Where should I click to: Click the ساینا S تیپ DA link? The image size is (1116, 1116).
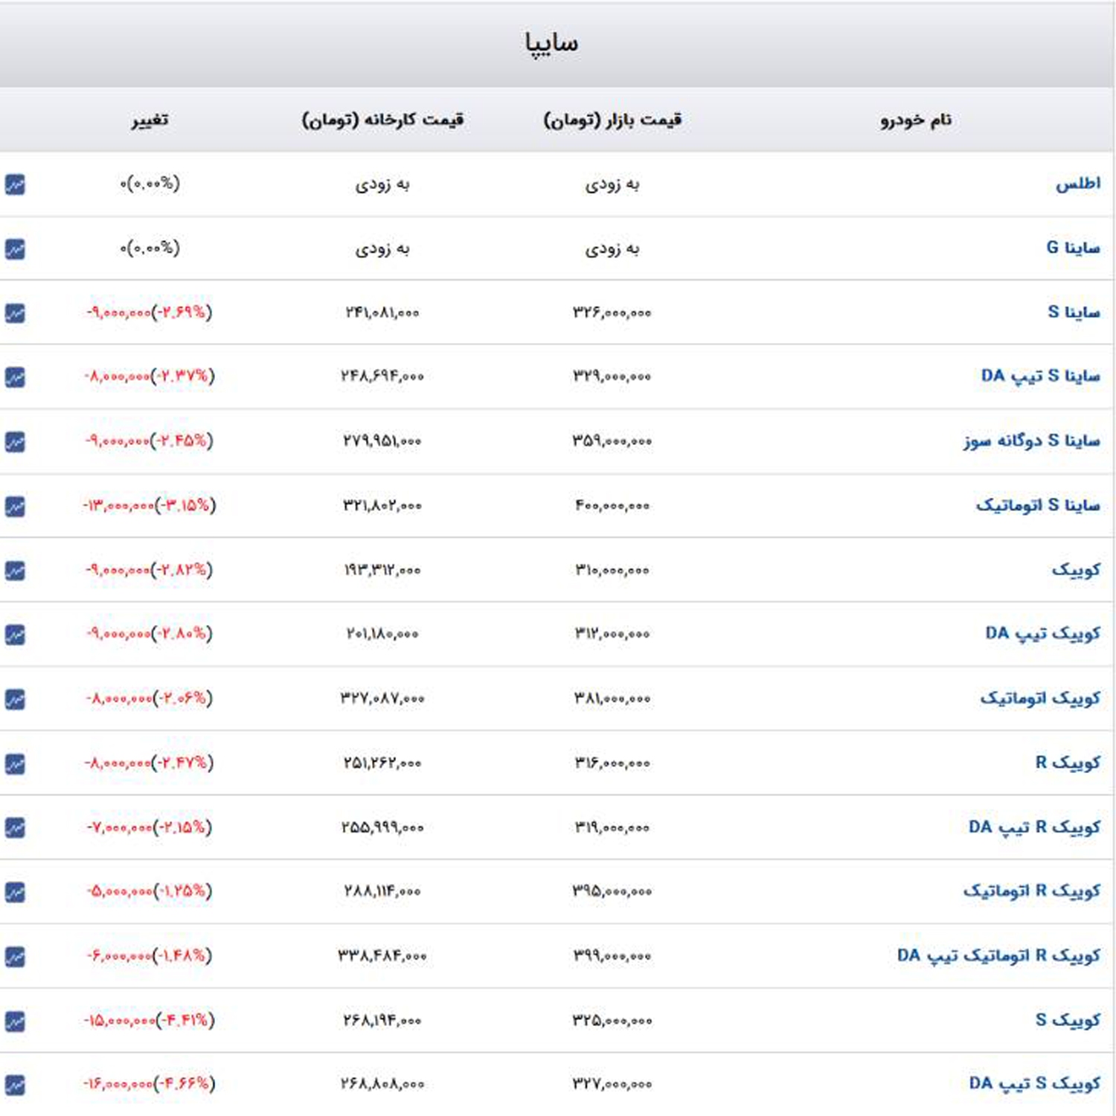click(x=1040, y=376)
